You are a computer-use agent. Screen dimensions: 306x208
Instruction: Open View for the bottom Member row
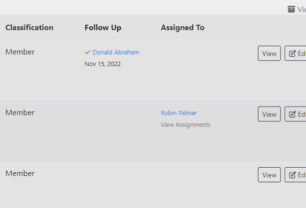point(269,175)
